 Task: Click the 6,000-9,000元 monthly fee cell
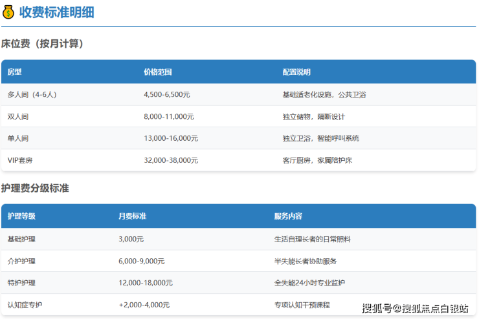click(141, 261)
